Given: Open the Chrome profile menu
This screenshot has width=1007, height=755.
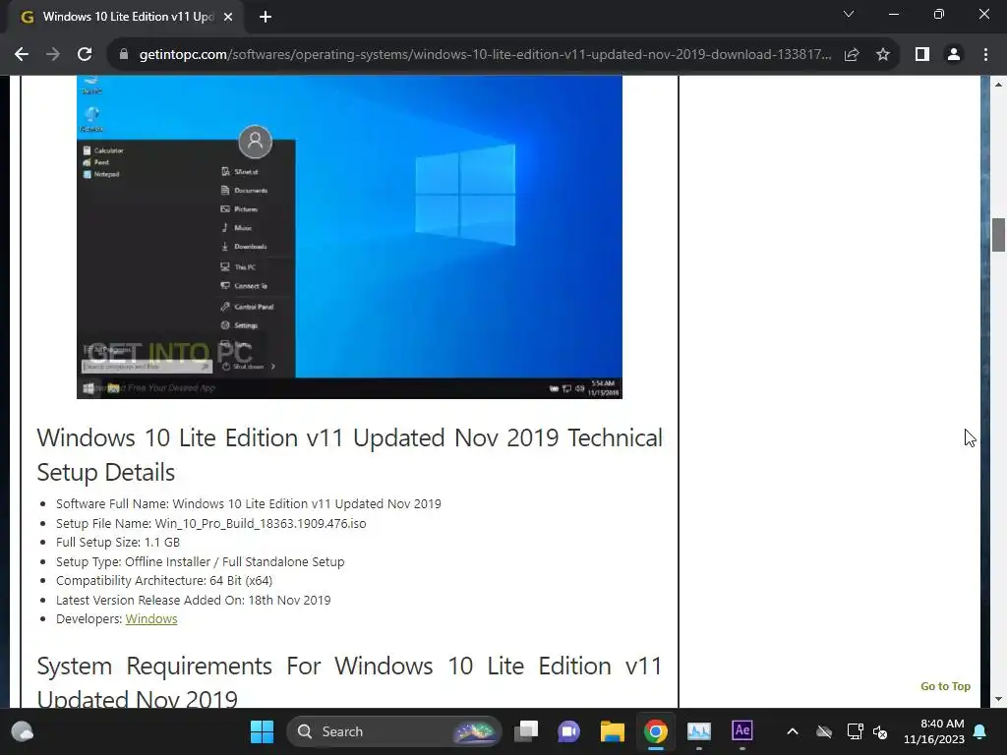Looking at the screenshot, I should pyautogui.click(x=954, y=55).
